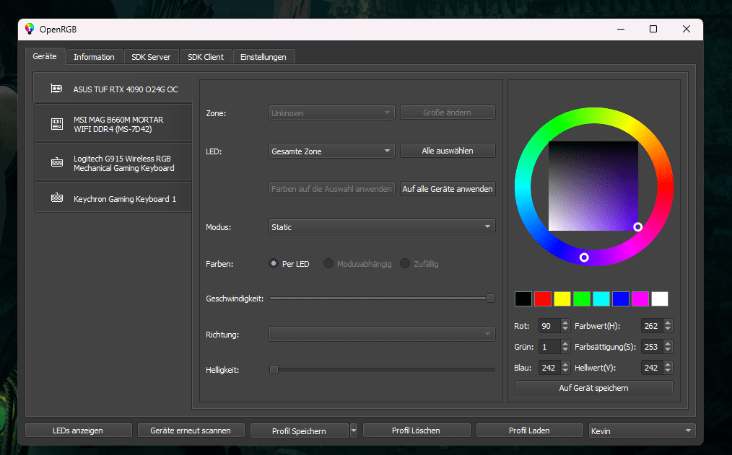Click the Farbwert(H) input field
Image resolution: width=732 pixels, height=455 pixels.
point(652,326)
